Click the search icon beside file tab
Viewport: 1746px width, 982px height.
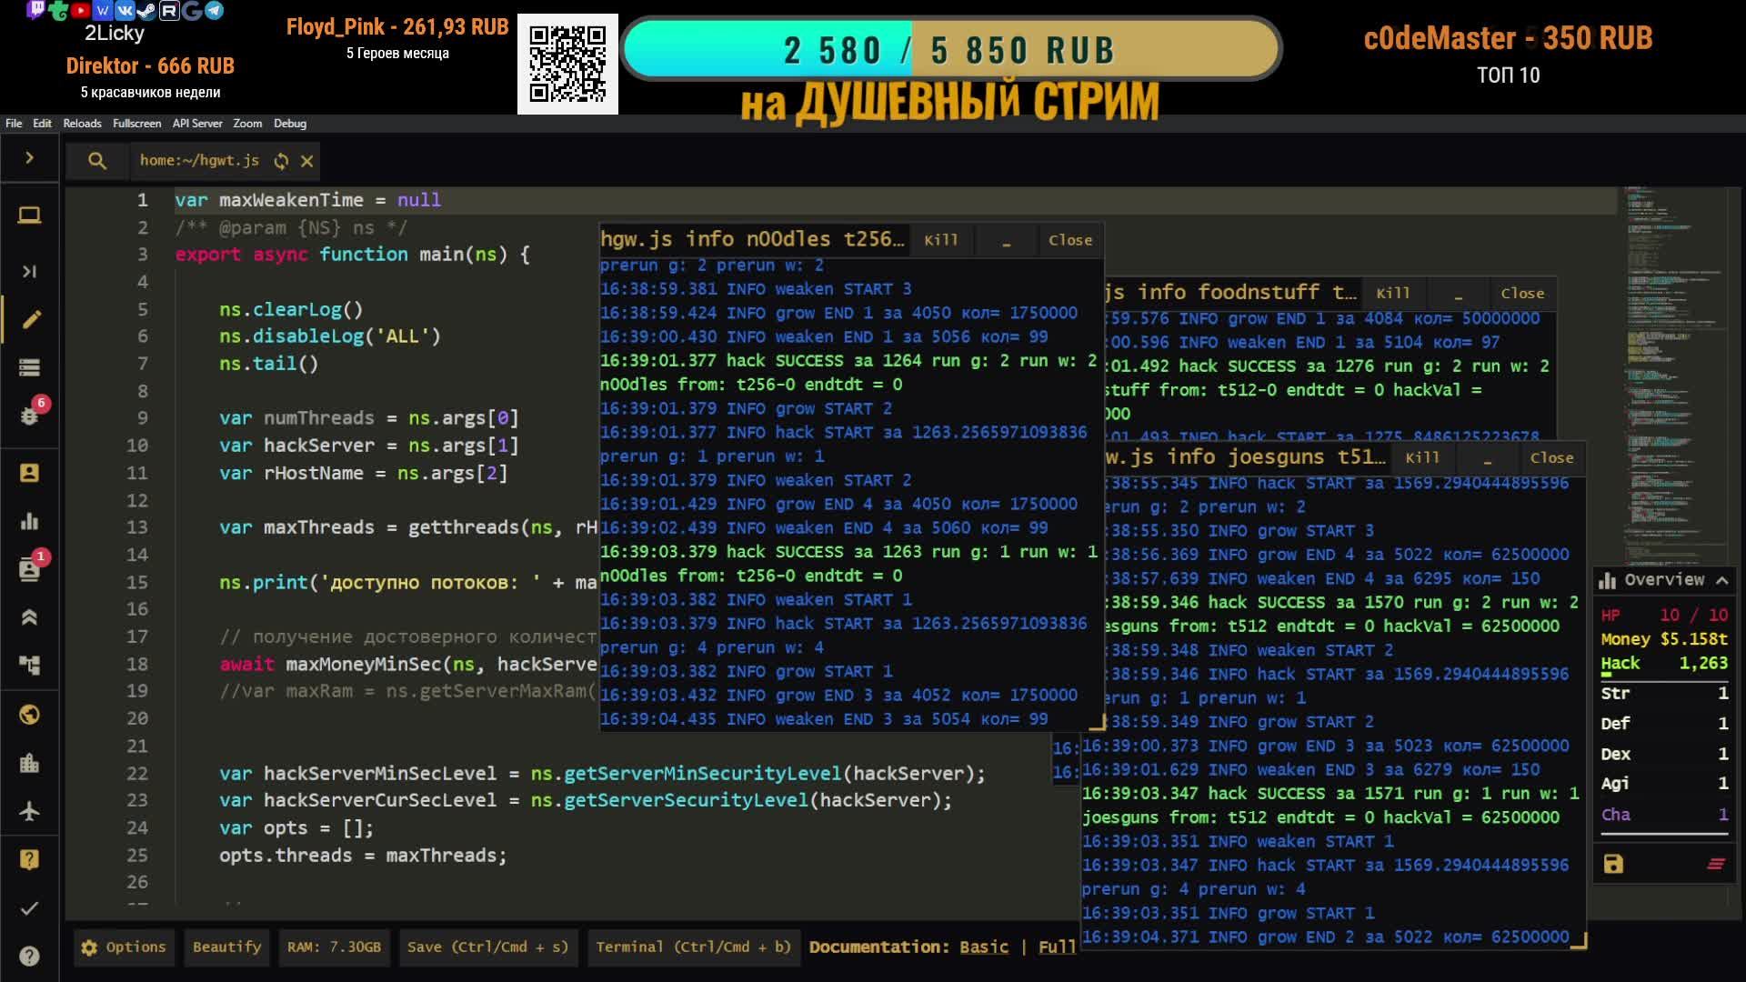97,161
